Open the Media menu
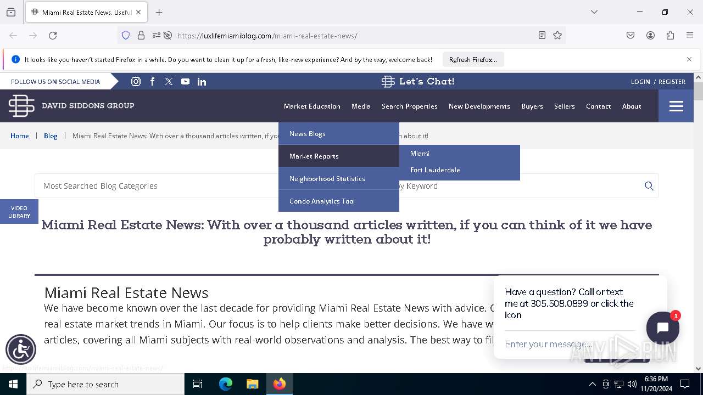703x395 pixels. click(361, 106)
